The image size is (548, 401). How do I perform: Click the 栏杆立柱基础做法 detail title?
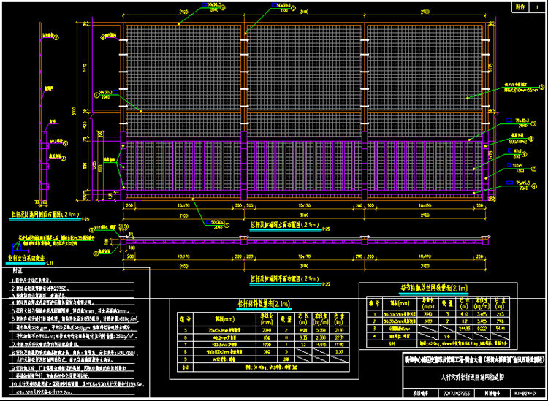tap(28, 258)
